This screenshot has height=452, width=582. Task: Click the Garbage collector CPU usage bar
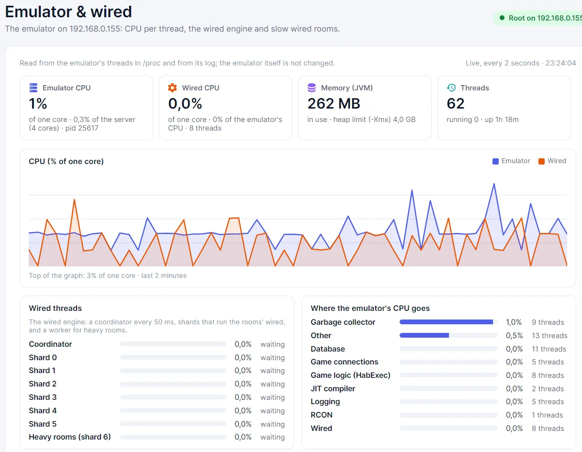tap(448, 322)
